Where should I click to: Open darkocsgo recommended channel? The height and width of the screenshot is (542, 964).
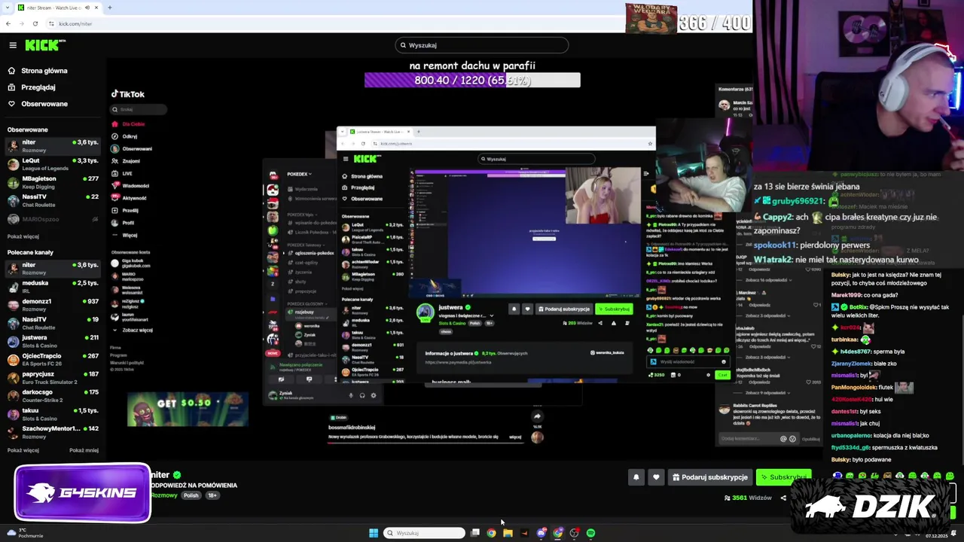point(53,395)
